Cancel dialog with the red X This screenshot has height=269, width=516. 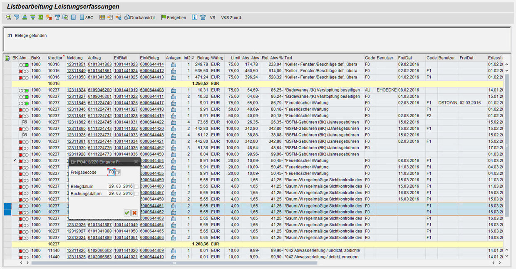click(134, 212)
